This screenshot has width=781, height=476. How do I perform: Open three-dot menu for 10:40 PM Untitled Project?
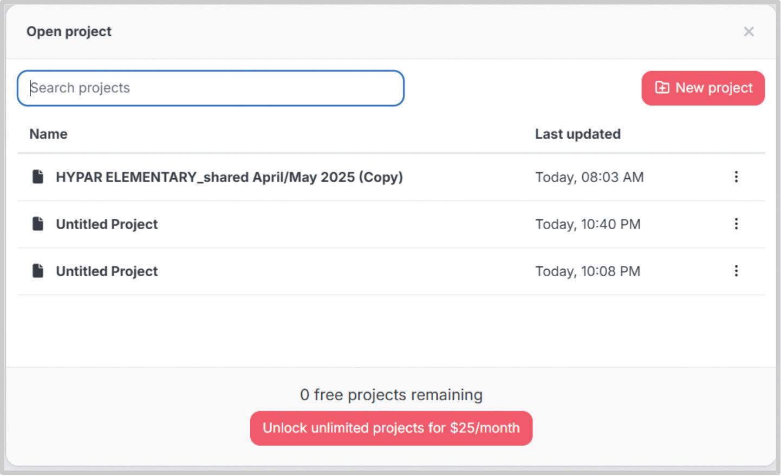coord(736,224)
